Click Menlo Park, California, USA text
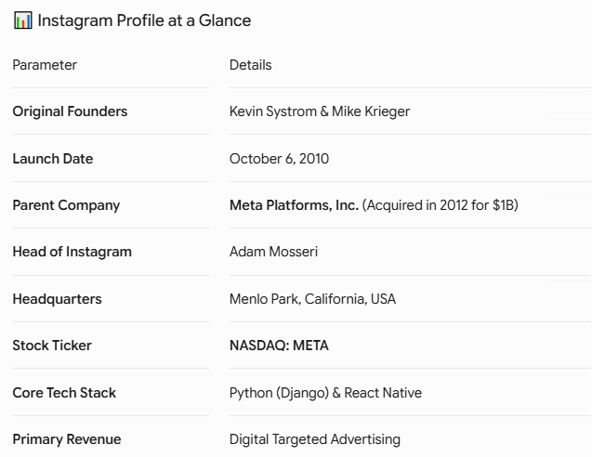 [312, 299]
